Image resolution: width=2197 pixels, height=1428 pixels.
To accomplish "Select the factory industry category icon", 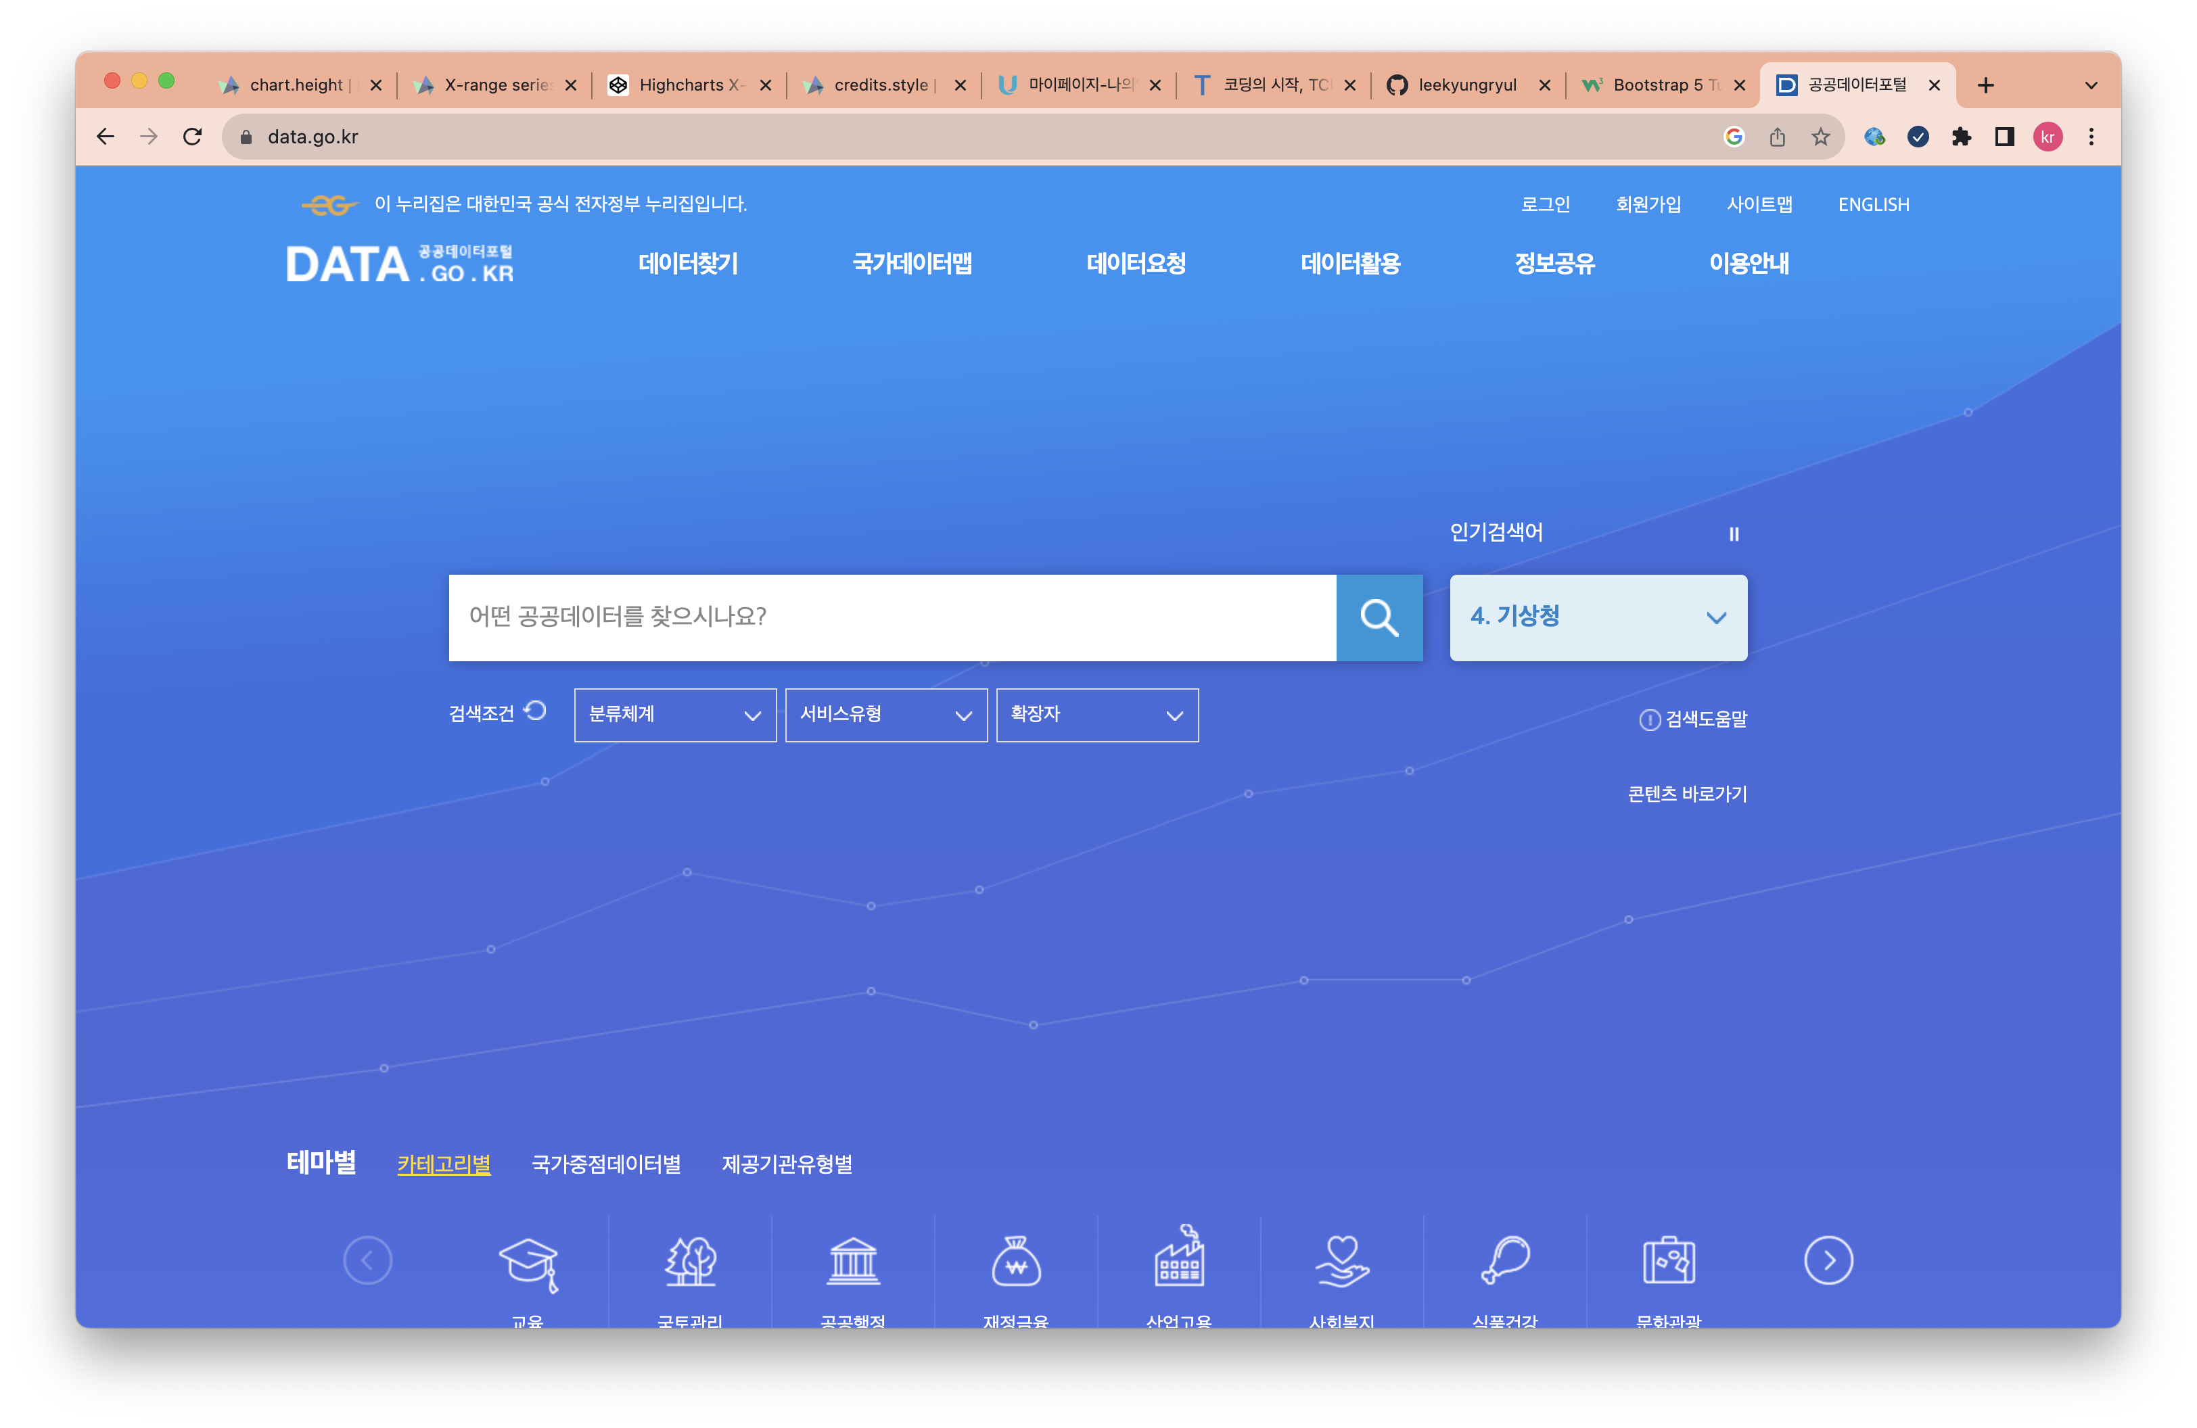I will pos(1179,1258).
